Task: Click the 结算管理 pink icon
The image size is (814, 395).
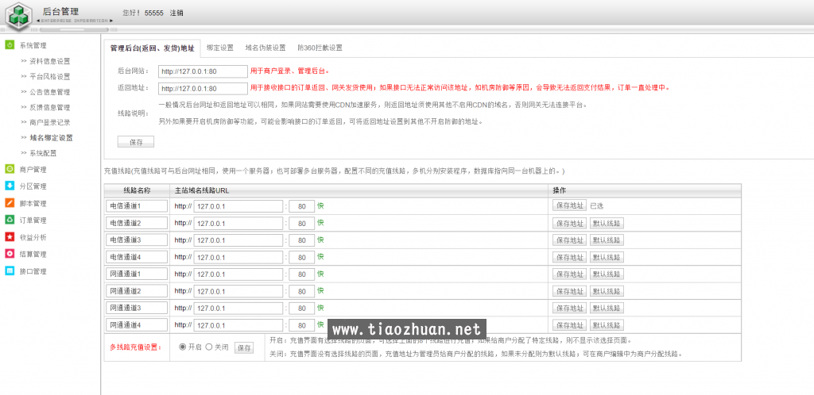Action: tap(10, 254)
